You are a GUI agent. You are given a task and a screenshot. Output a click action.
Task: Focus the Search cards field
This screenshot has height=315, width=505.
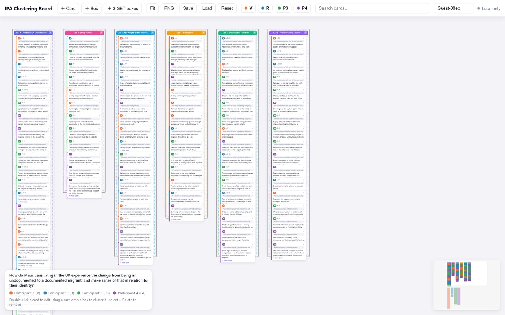pos(372,8)
